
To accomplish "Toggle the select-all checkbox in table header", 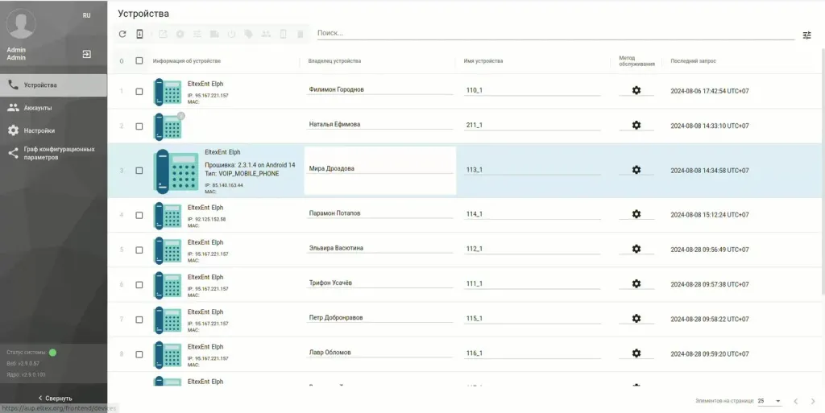I will (139, 61).
